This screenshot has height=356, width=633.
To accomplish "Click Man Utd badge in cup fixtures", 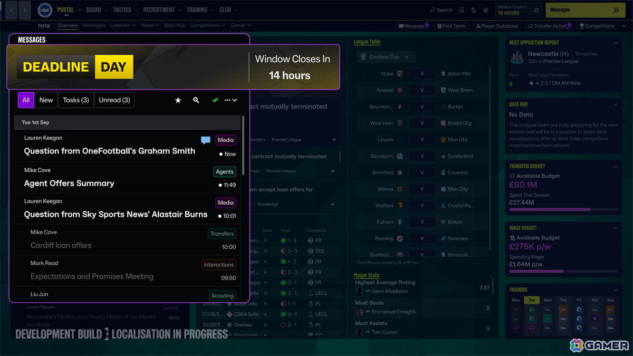I will pos(444,140).
